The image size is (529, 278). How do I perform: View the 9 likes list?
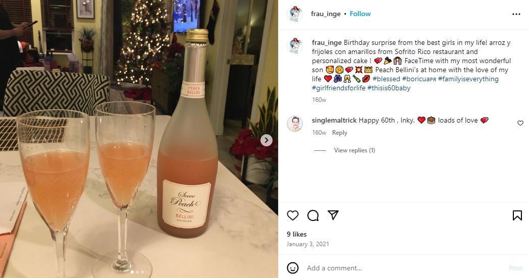[x=297, y=234]
